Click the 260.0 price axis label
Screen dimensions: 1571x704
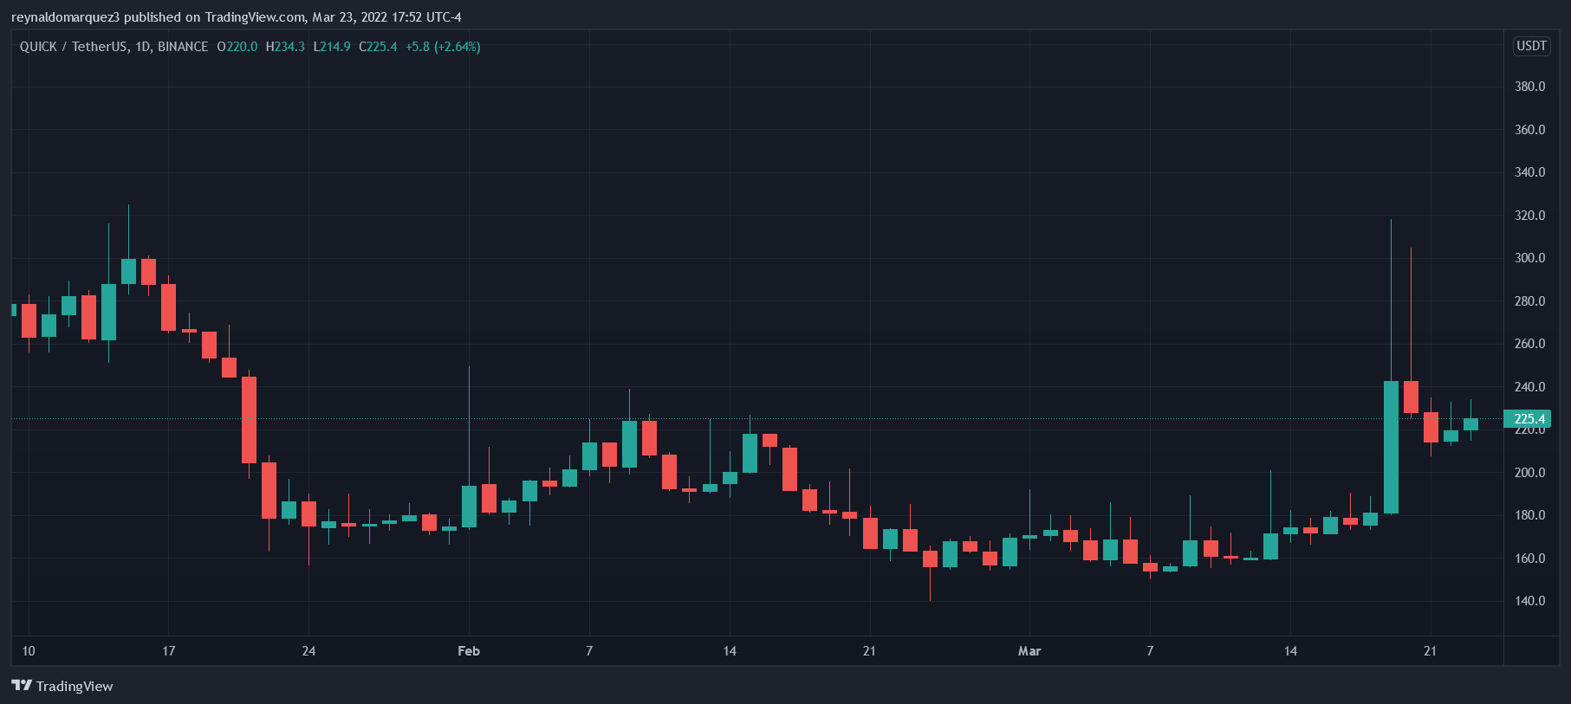[1529, 344]
